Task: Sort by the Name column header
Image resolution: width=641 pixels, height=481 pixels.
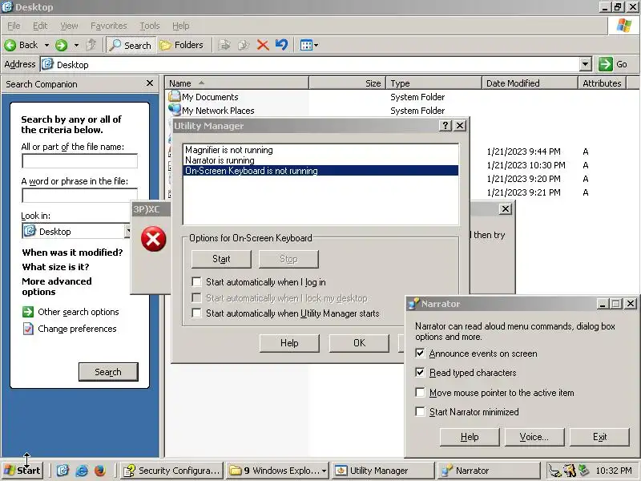Action: [x=237, y=83]
